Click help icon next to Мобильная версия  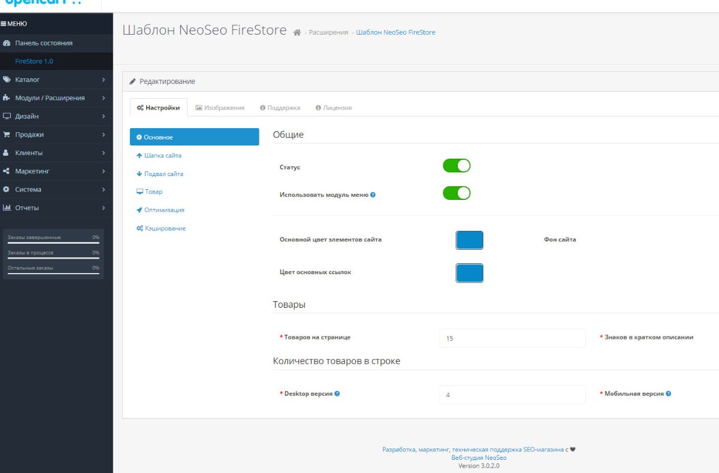(x=668, y=393)
